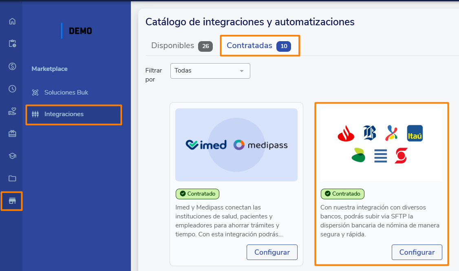Select the clock icon in sidebar
This screenshot has width=459, height=271.
(12, 88)
